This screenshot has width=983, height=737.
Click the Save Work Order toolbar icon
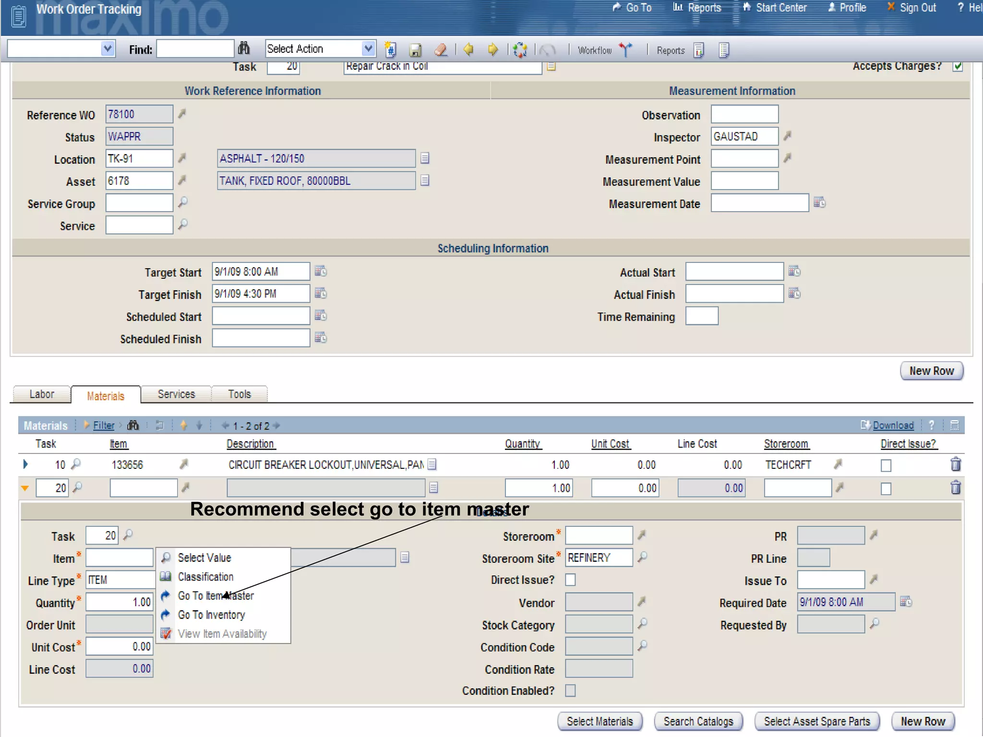pyautogui.click(x=415, y=50)
